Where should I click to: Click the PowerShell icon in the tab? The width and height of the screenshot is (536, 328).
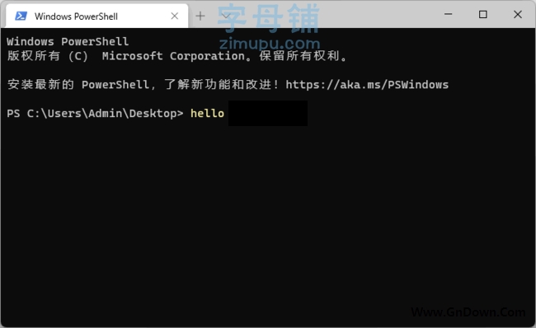(21, 16)
